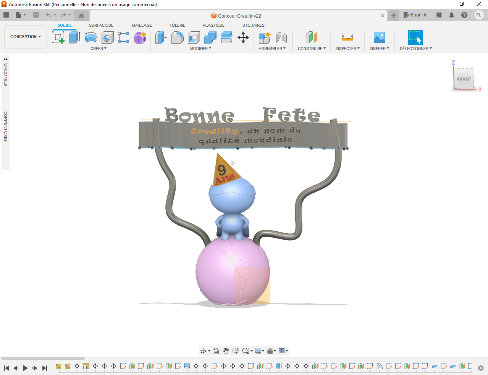Screen dimensions: 488x375
Task: Select the Offset Face tool
Action: 227,37
